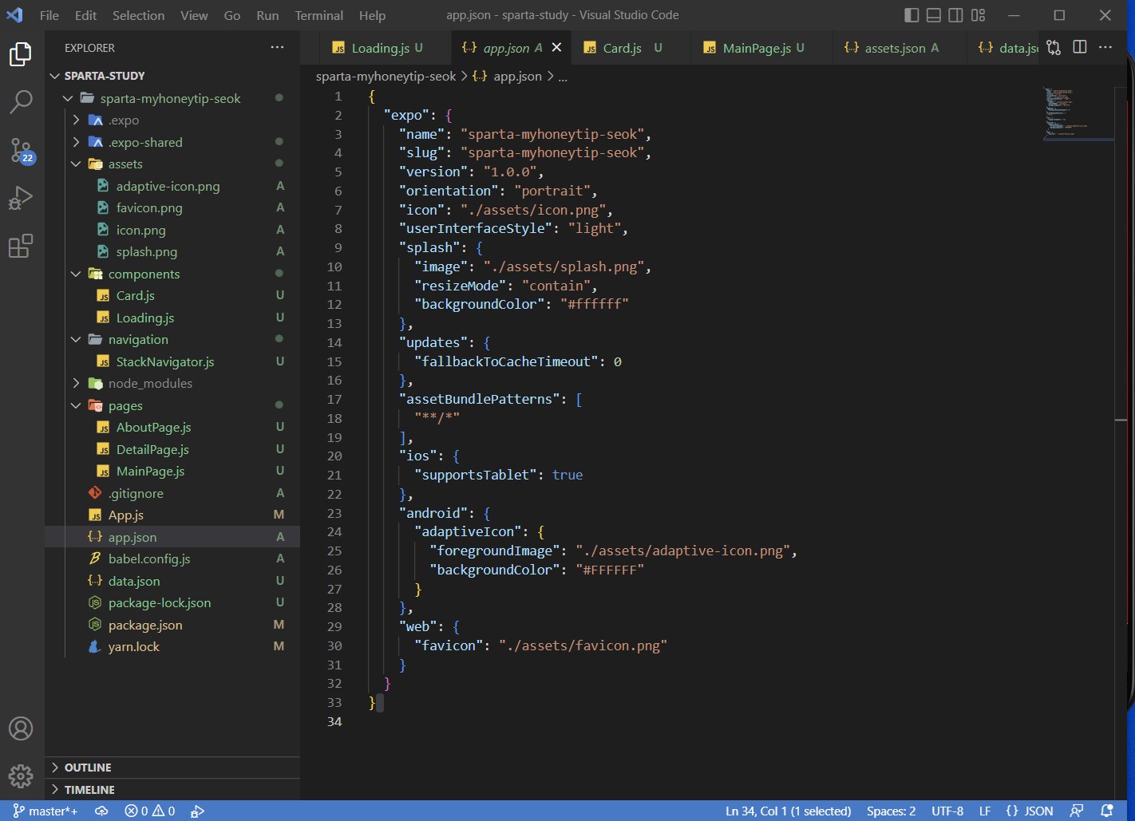Open errors and warnings problems indicator
1135x821 pixels.
pos(150,811)
